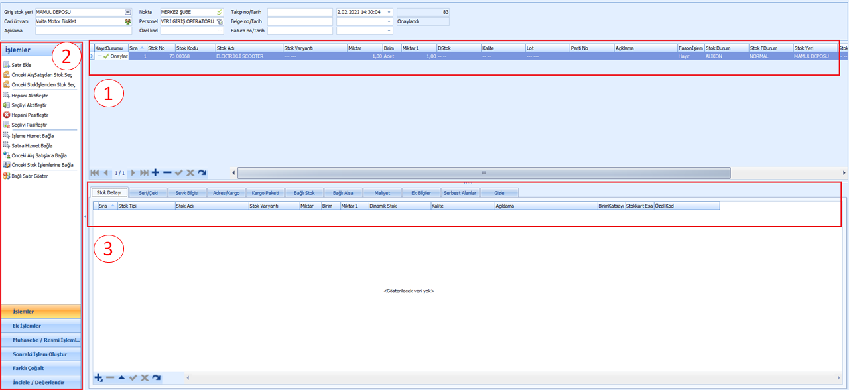Viewport: 849px width, 390px height.
Task: Sort lower grid by Stok Tipi column header
Action: pos(146,206)
